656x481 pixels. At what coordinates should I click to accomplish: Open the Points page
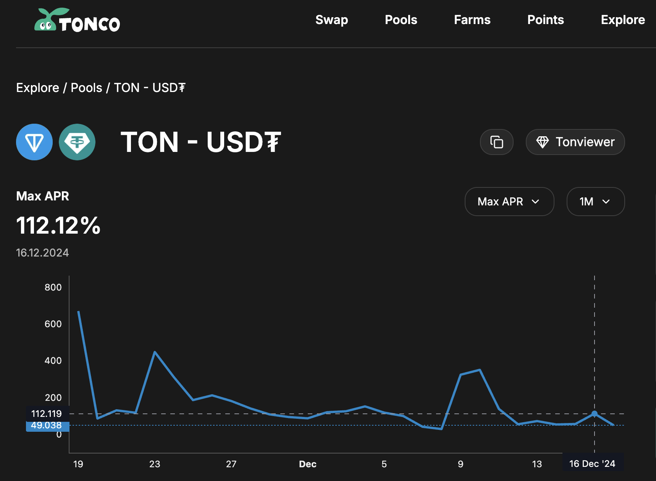coord(545,20)
